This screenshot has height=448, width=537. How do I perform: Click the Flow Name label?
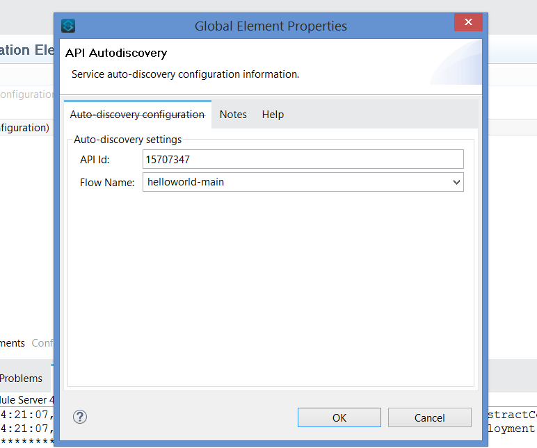107,183
